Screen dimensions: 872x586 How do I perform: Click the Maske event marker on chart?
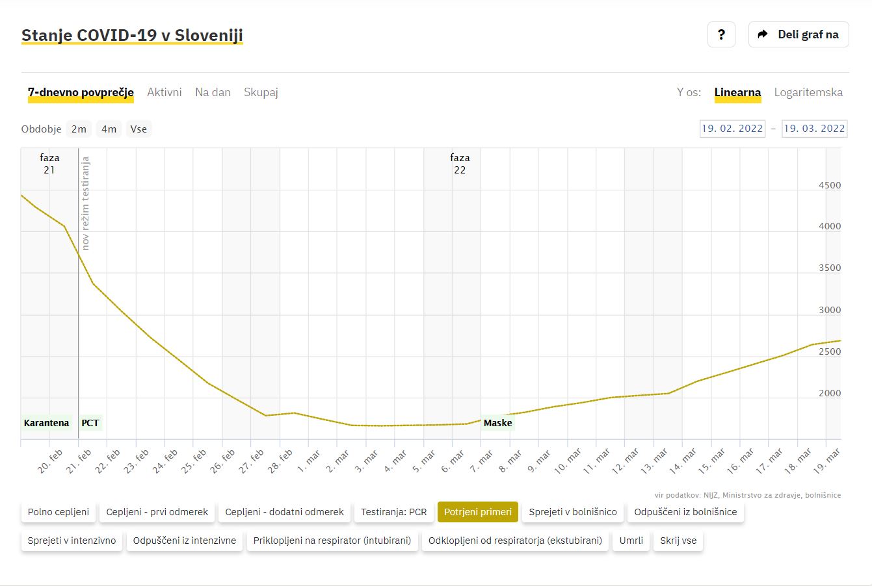click(498, 423)
